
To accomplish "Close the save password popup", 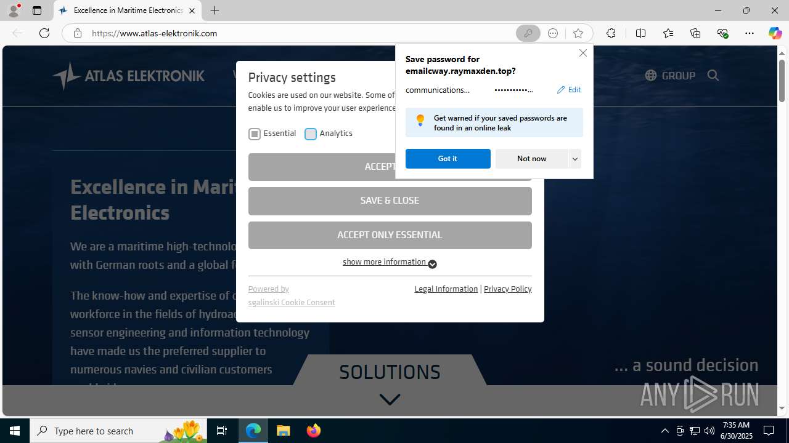I will [x=583, y=53].
